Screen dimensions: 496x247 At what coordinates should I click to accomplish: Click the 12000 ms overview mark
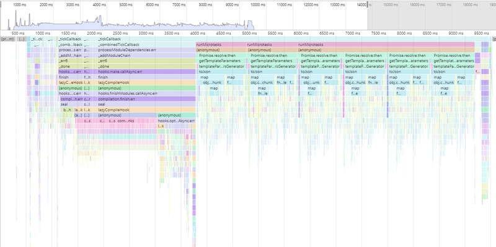[x=311, y=5]
